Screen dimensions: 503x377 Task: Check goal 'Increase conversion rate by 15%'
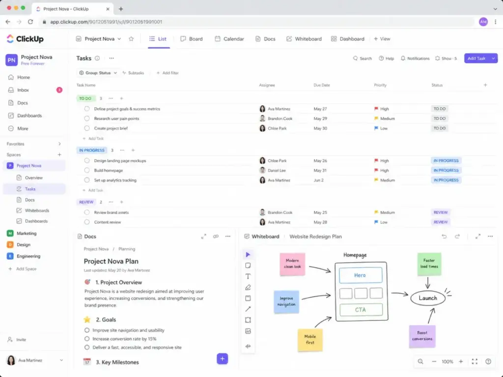coord(87,339)
